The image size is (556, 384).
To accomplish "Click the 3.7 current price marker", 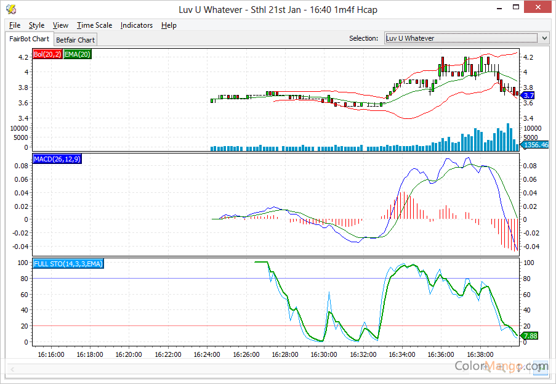I will click(528, 96).
